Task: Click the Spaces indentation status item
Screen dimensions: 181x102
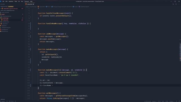Action: click(x=154, y=101)
